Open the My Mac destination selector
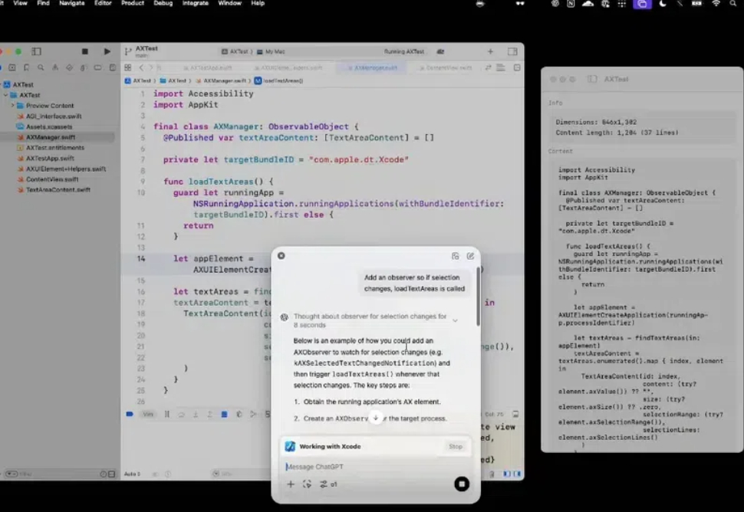Viewport: 744px width, 512px height. point(272,51)
